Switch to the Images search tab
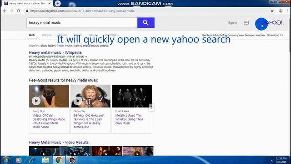Screen dimensions: 291x164 [46, 35]
